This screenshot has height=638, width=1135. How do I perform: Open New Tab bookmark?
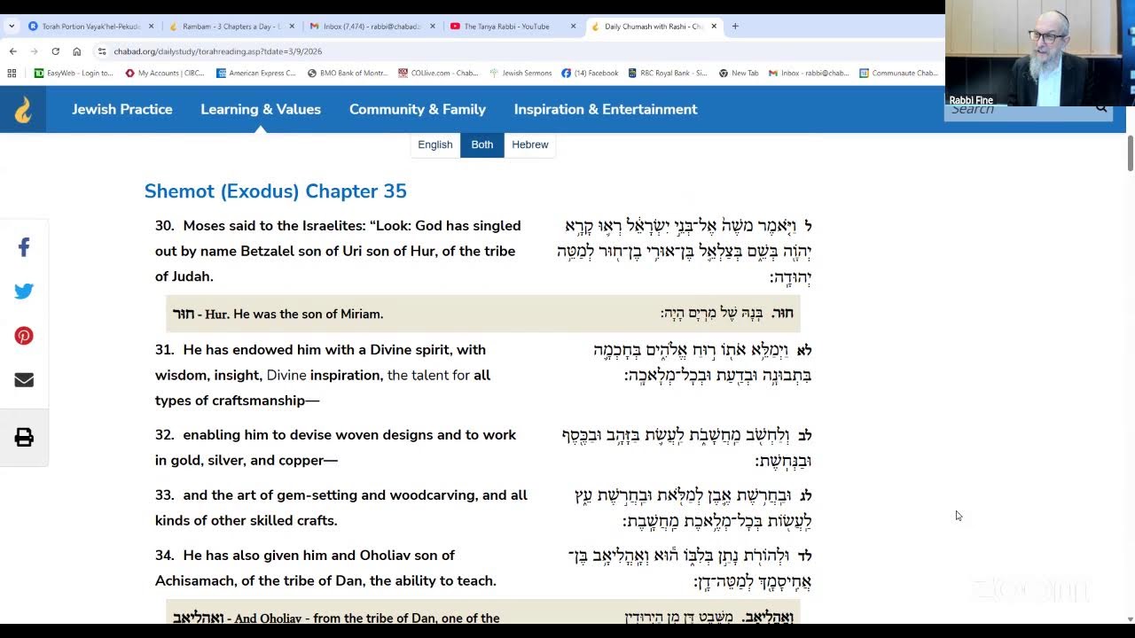pos(739,74)
